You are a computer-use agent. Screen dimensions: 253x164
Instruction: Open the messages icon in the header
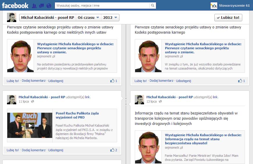pyautogui.click(x=41, y=6)
